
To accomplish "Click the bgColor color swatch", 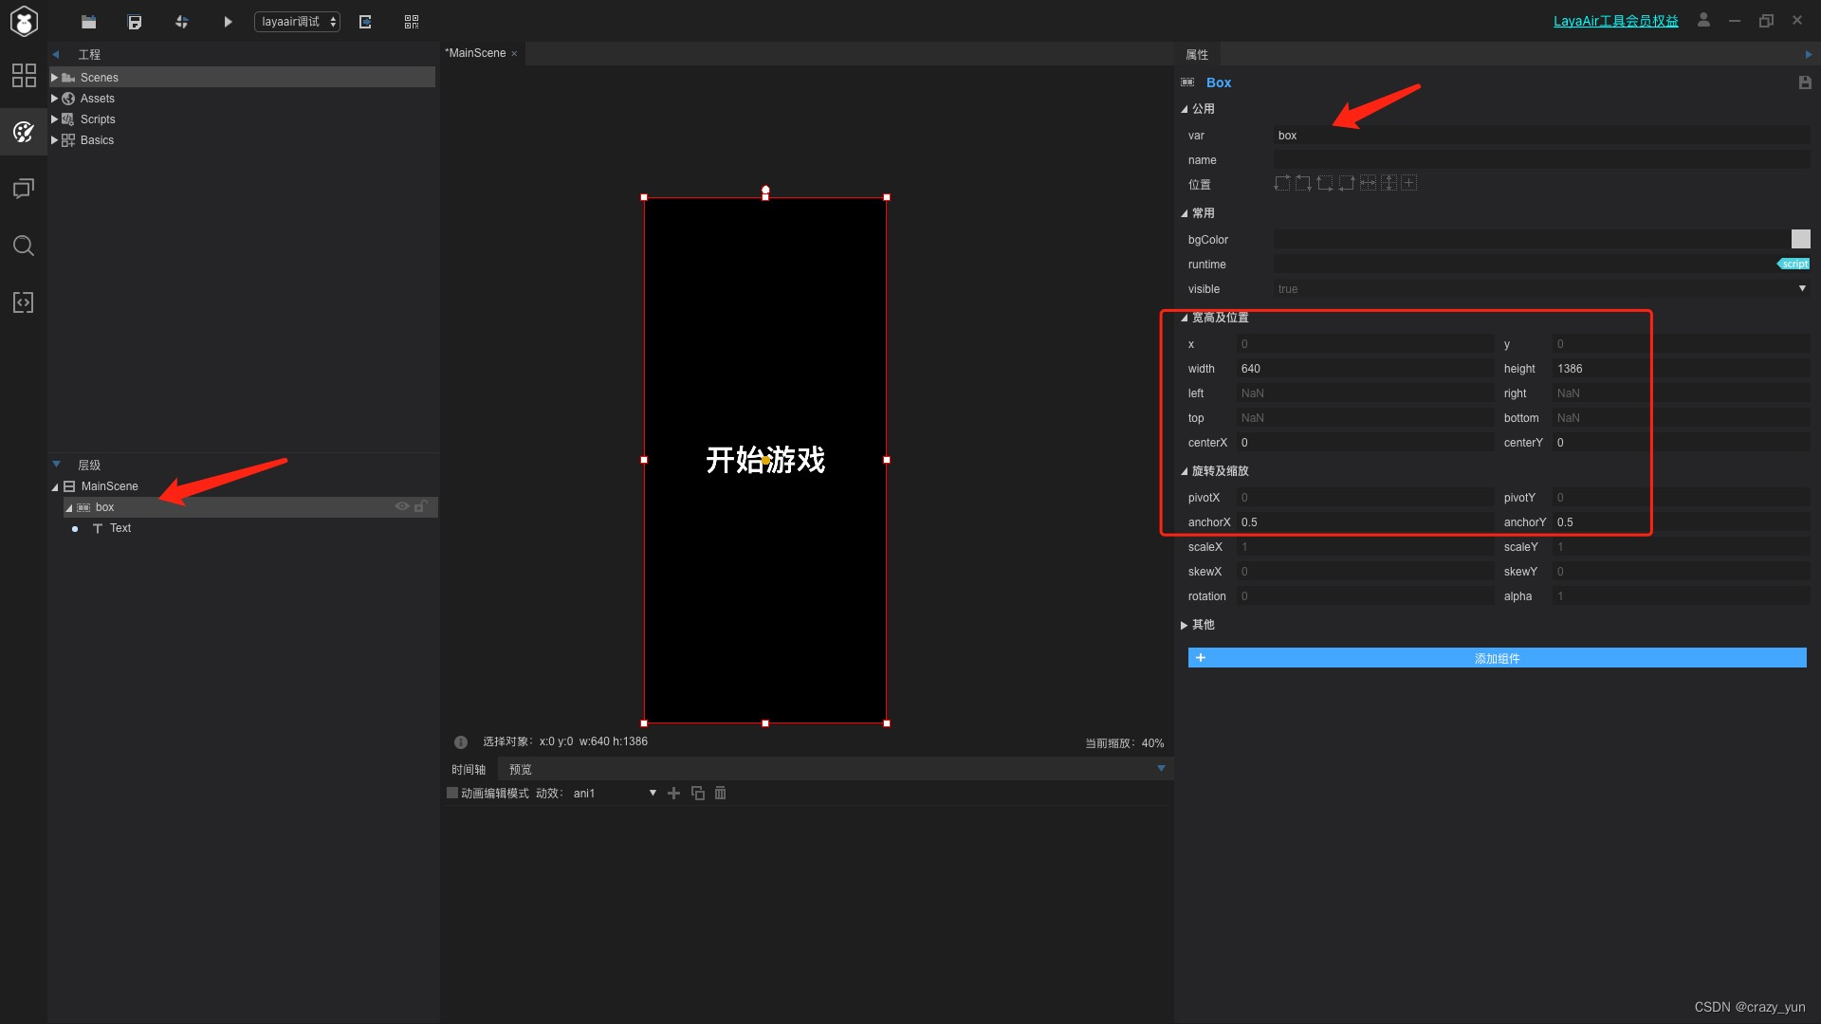I will click(x=1800, y=239).
